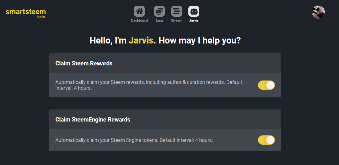
Task: Open the Dashboard home icon
Action: (x=139, y=11)
